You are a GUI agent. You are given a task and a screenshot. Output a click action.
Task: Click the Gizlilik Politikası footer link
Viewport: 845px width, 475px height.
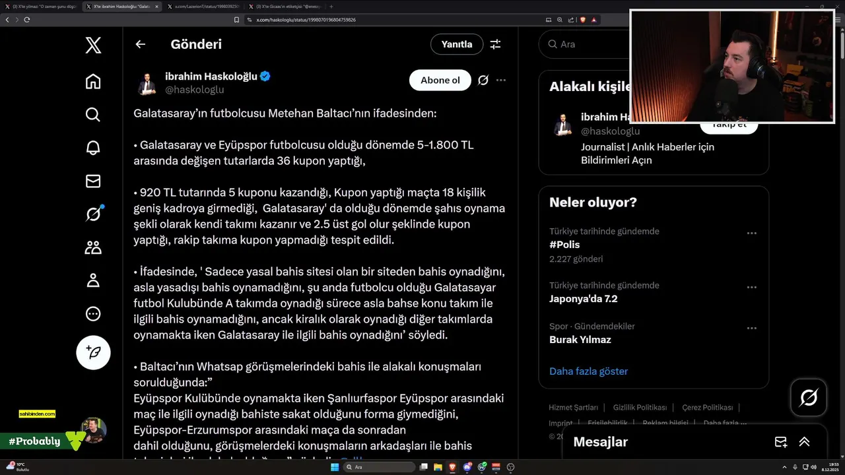coord(640,408)
